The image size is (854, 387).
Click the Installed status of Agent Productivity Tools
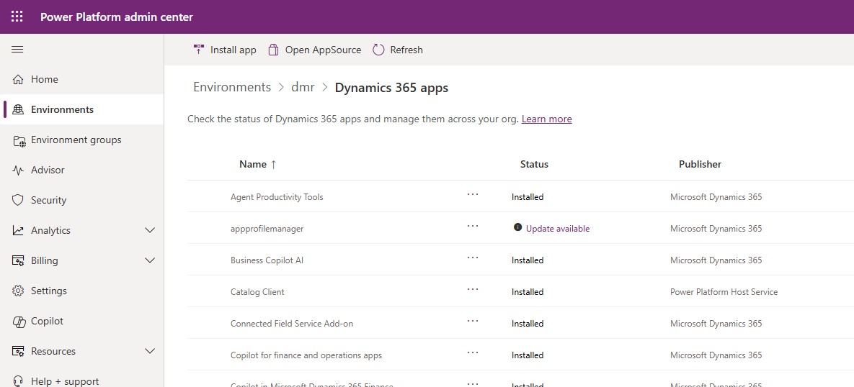pyautogui.click(x=528, y=197)
